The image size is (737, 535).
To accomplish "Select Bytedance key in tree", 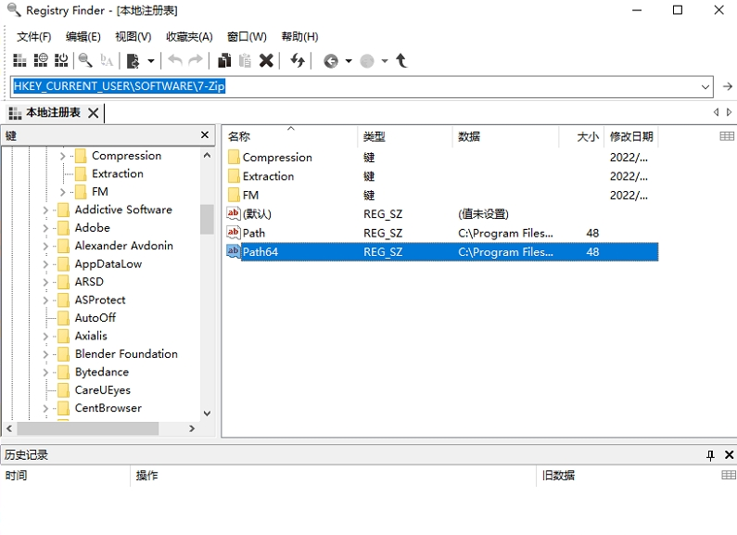I will (x=102, y=373).
